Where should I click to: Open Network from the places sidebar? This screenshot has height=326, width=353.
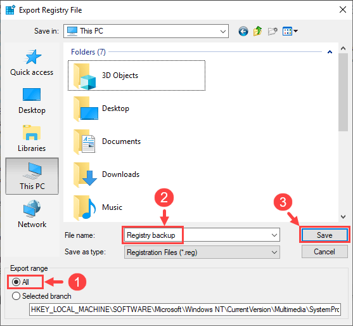coord(32,214)
